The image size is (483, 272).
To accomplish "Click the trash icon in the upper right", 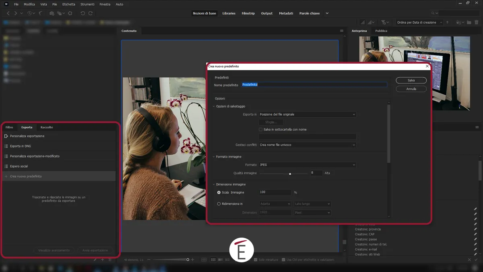I will 476,22.
